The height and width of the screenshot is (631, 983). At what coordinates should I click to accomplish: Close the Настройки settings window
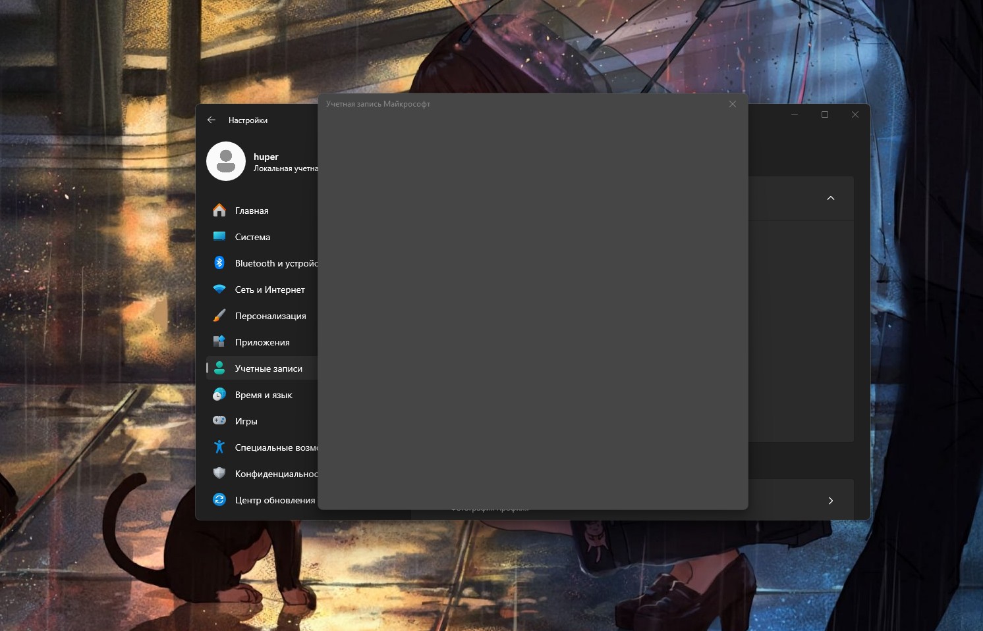tap(855, 114)
